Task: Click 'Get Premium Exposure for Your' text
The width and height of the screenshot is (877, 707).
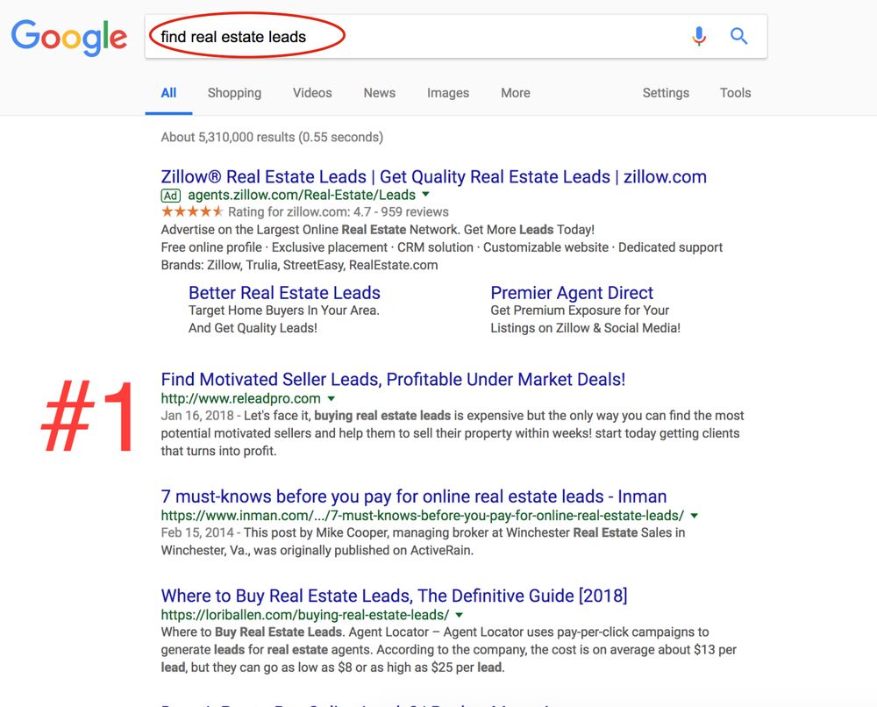Action: coord(580,311)
